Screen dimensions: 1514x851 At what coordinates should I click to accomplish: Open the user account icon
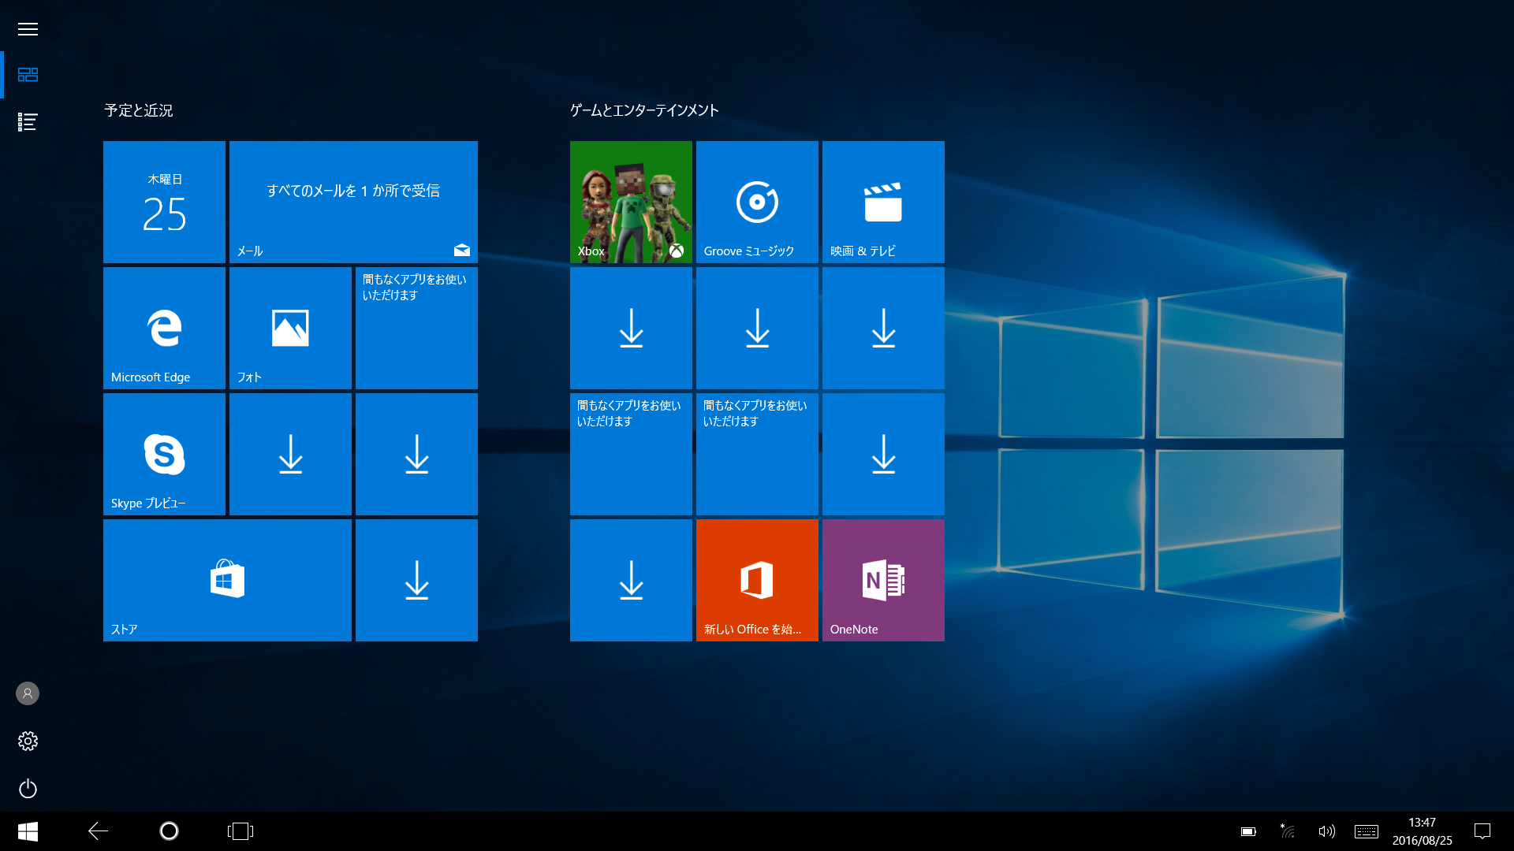[x=28, y=693]
